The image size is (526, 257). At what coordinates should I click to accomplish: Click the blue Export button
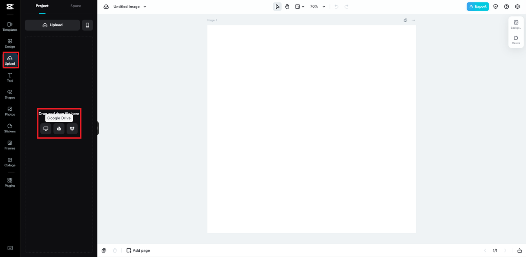tap(478, 7)
